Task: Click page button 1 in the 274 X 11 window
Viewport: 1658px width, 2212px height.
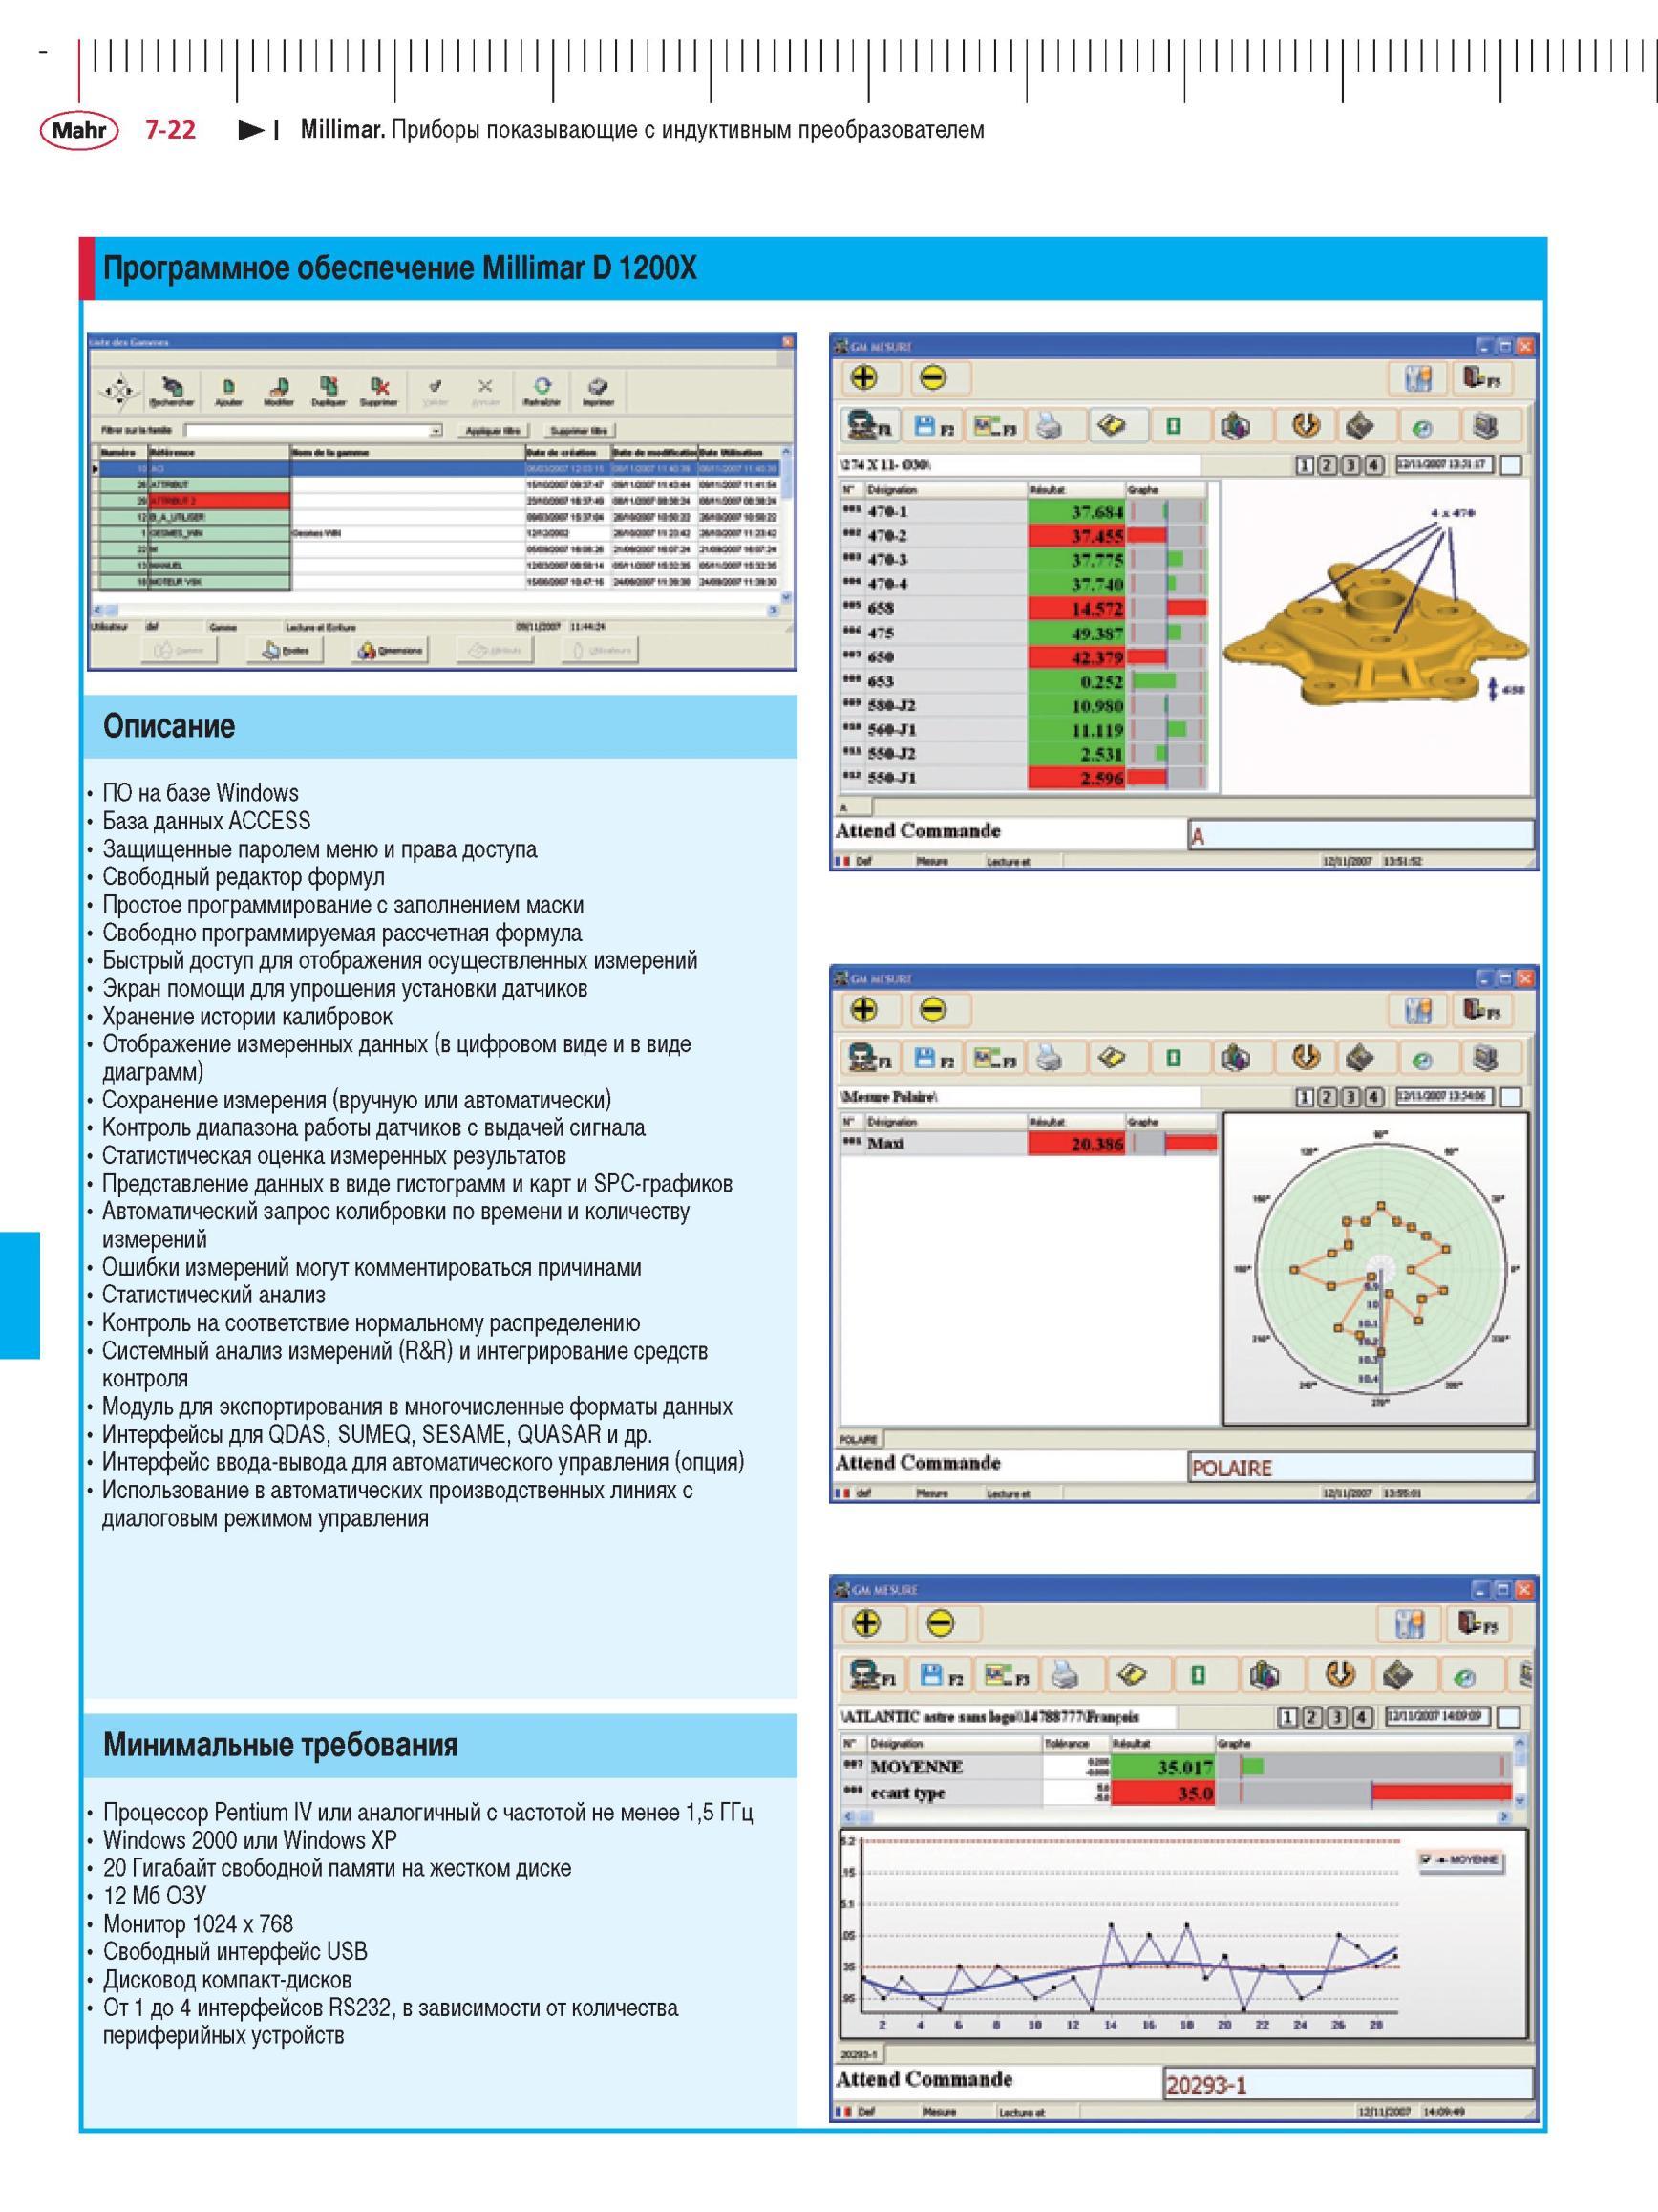Action: coord(1307,465)
